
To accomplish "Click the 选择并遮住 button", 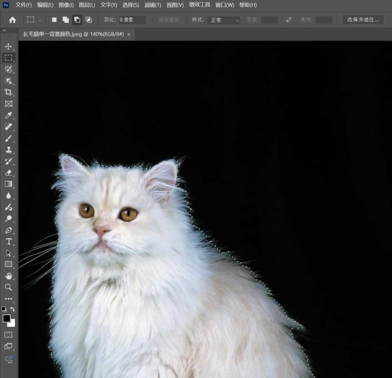I will [x=363, y=20].
